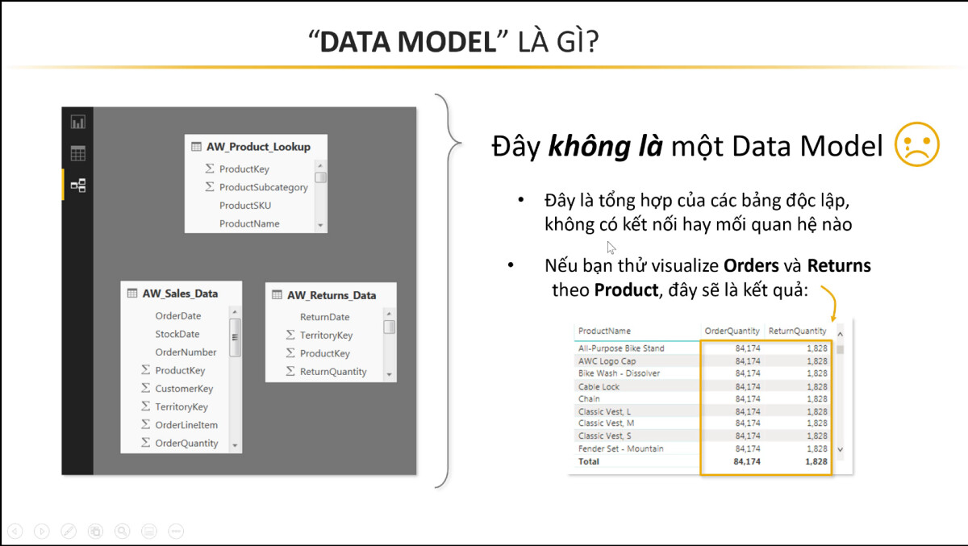Click the table icon on AW_Product_Lookup header
The height and width of the screenshot is (546, 968).
(194, 145)
